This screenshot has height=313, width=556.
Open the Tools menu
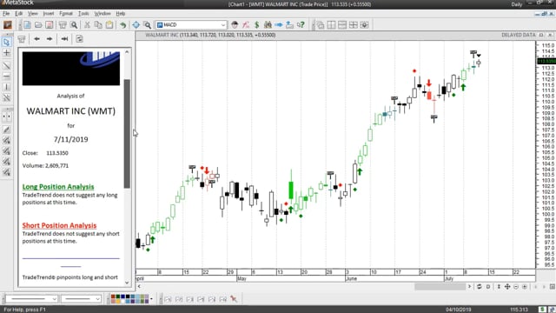tap(83, 14)
